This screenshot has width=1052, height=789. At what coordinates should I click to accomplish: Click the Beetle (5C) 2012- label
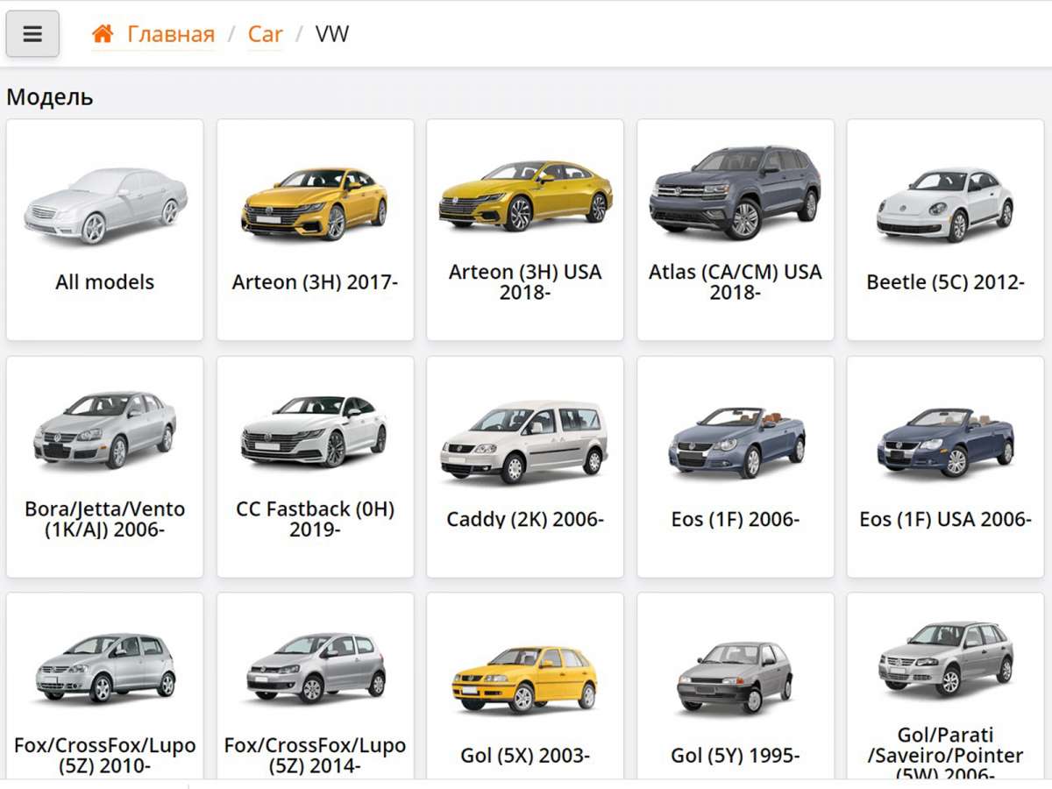945,282
